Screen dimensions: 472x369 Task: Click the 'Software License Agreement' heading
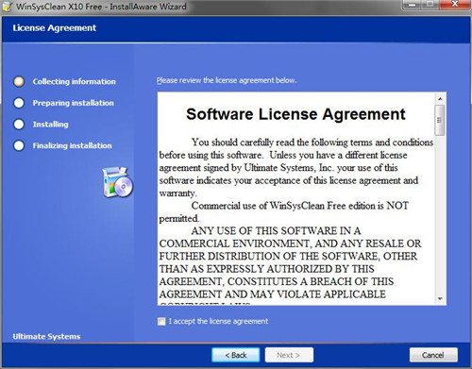point(295,114)
